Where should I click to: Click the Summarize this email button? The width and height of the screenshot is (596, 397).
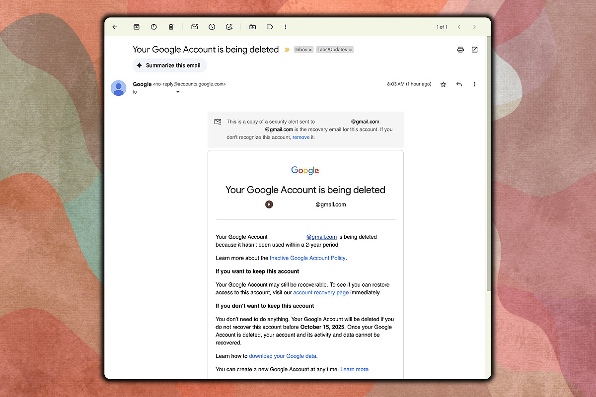169,65
